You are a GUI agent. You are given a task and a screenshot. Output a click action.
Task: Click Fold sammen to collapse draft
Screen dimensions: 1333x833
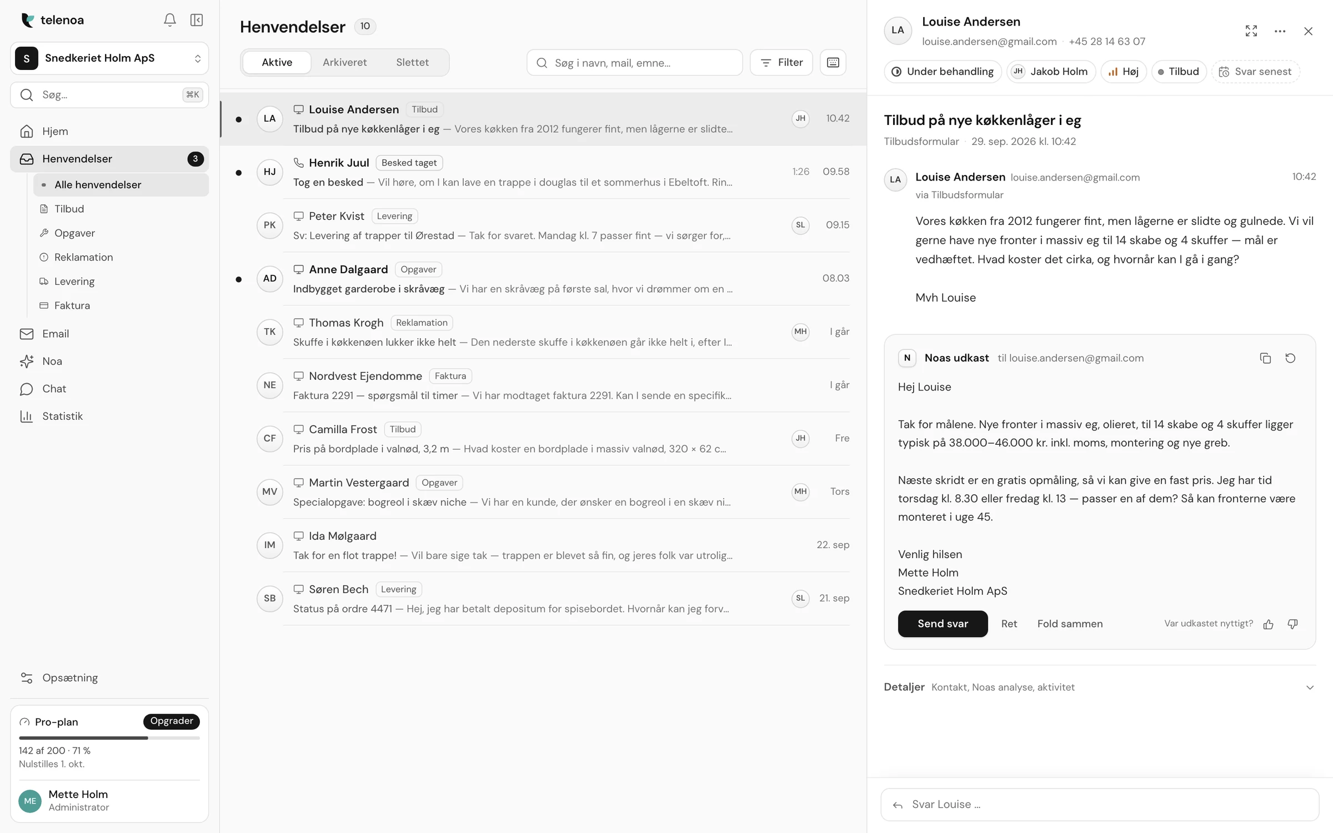(1070, 624)
